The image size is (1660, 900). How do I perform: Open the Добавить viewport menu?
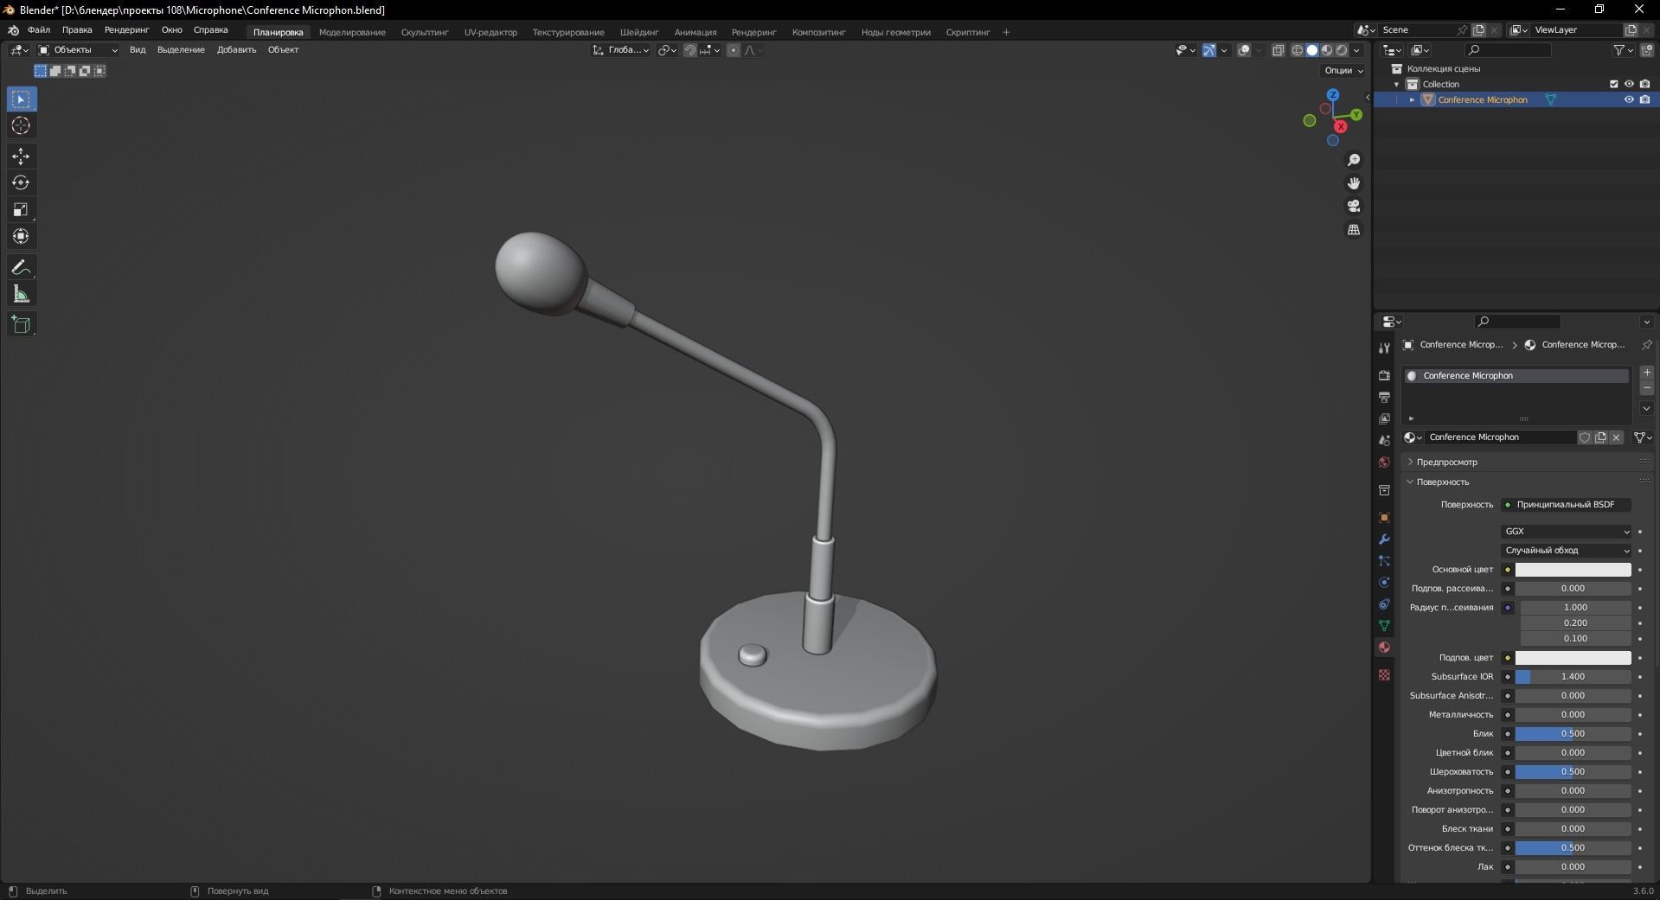coord(236,50)
